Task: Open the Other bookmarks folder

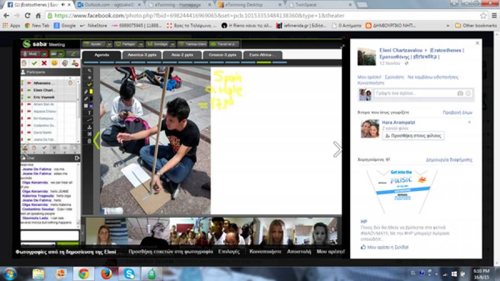Action: point(476,26)
